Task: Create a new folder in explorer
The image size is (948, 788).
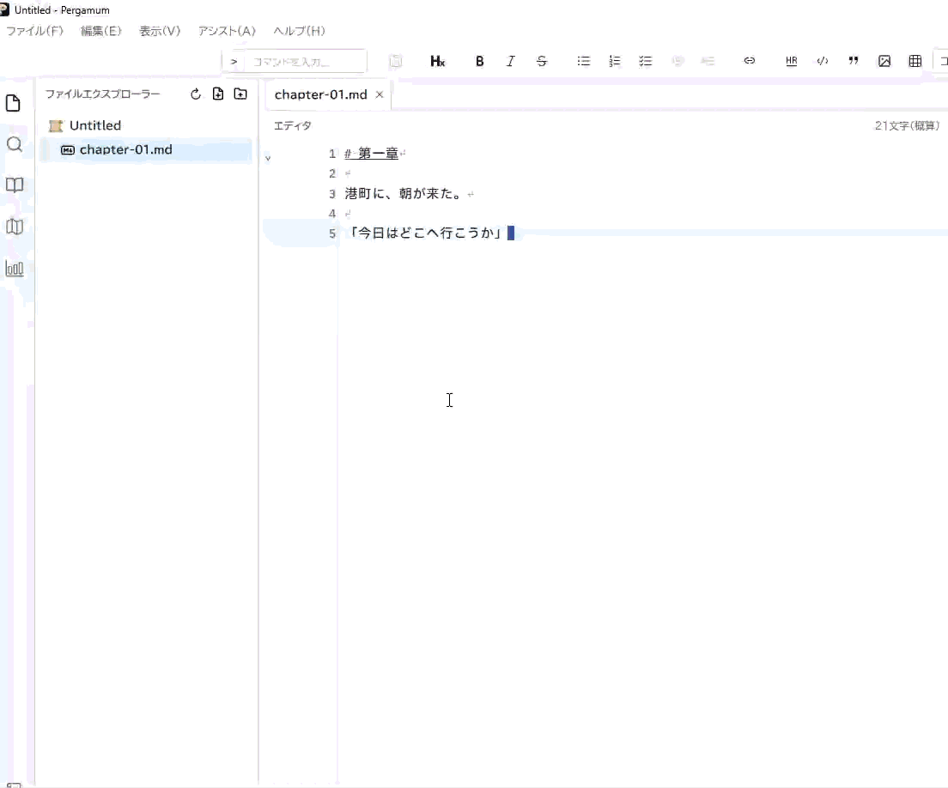Action: click(x=240, y=94)
